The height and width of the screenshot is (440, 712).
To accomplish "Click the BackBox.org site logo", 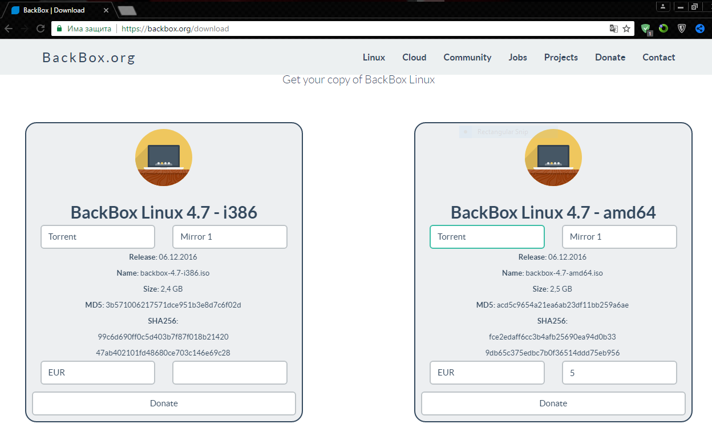I will [88, 58].
